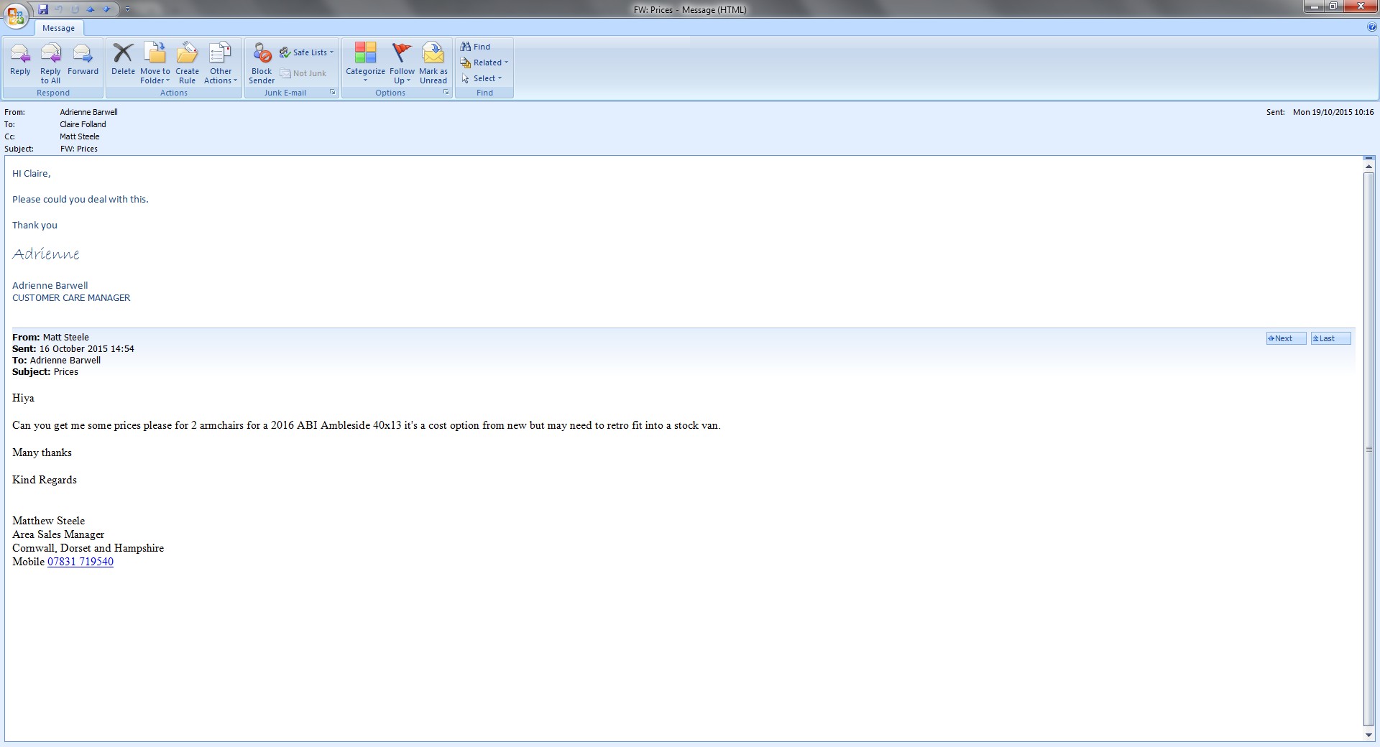The height and width of the screenshot is (747, 1380).
Task: Open Move to Folder menu
Action: 155,63
